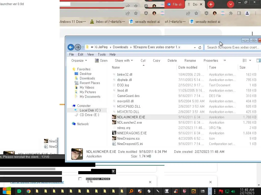This screenshot has height=195, width=261.
Task: Jump to Downloads in the breadcrumb path
Action: pos(121,47)
